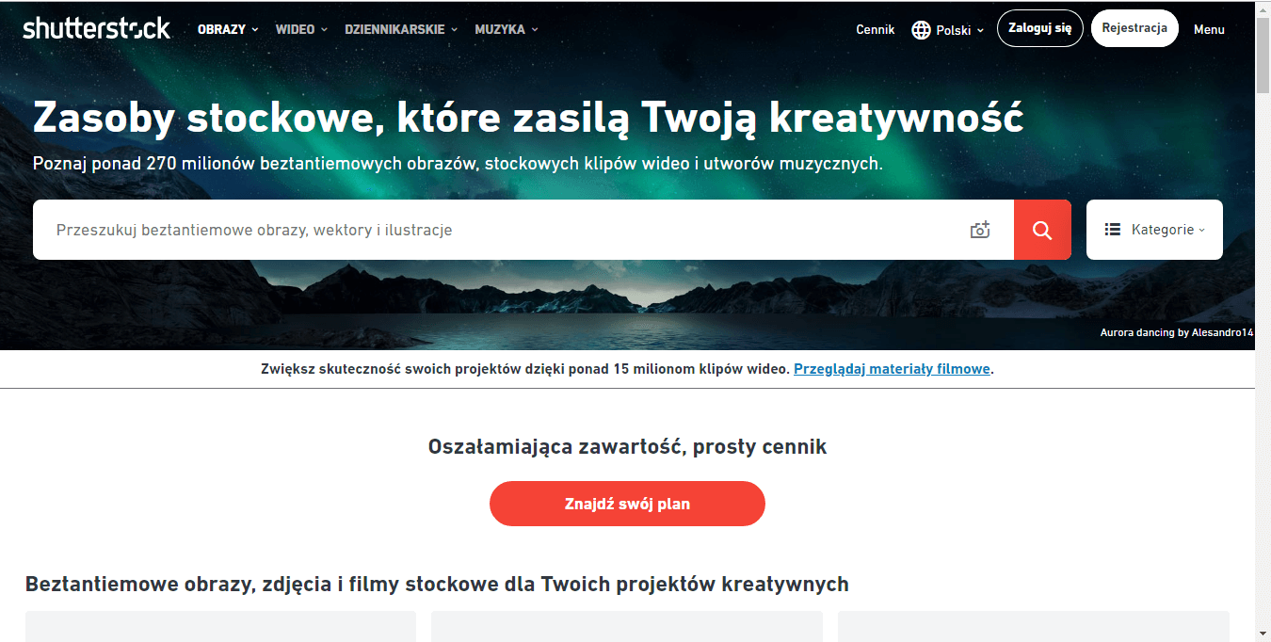Click the list icon beside Kategorie
Image resolution: width=1271 pixels, height=642 pixels.
click(1113, 229)
